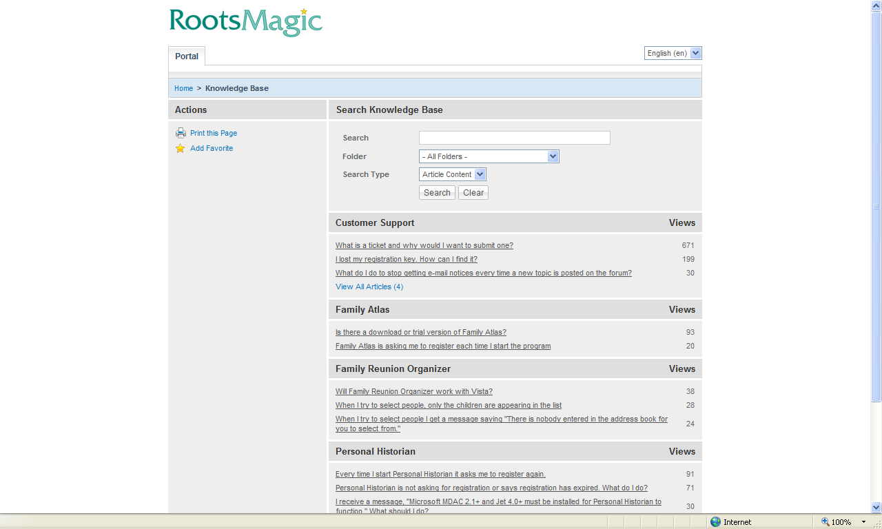Click view count 91

pyautogui.click(x=690, y=474)
